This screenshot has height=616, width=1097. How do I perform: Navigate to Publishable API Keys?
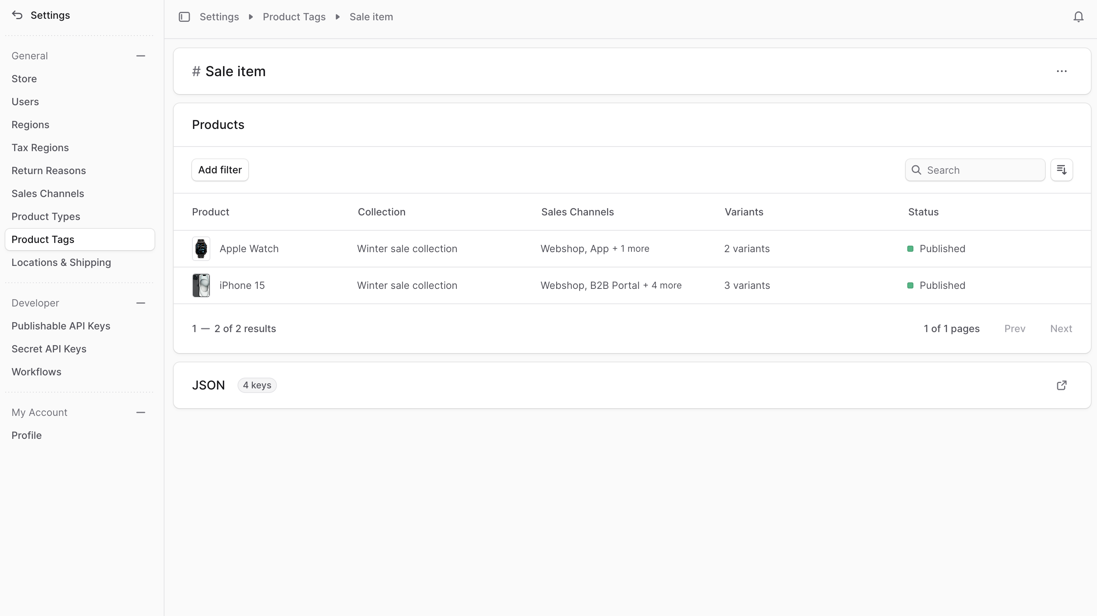pyautogui.click(x=61, y=326)
